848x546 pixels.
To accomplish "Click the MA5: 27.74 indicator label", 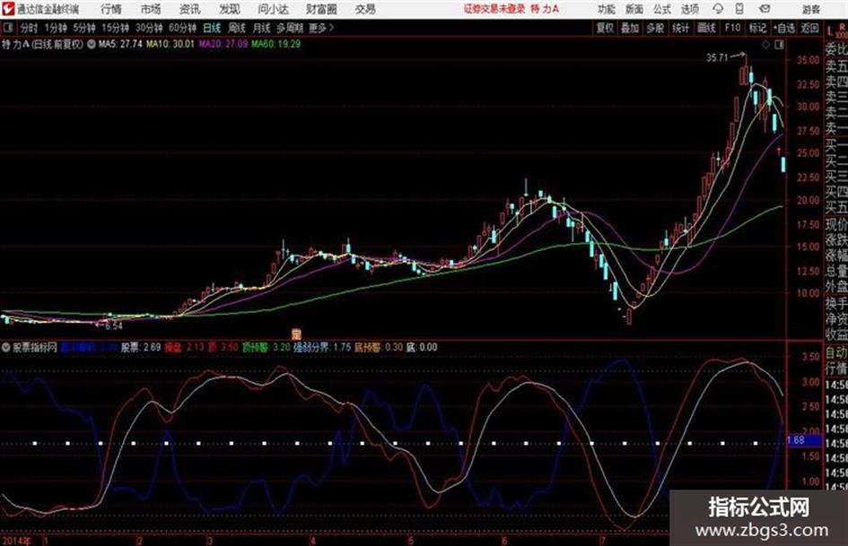I will [x=120, y=44].
